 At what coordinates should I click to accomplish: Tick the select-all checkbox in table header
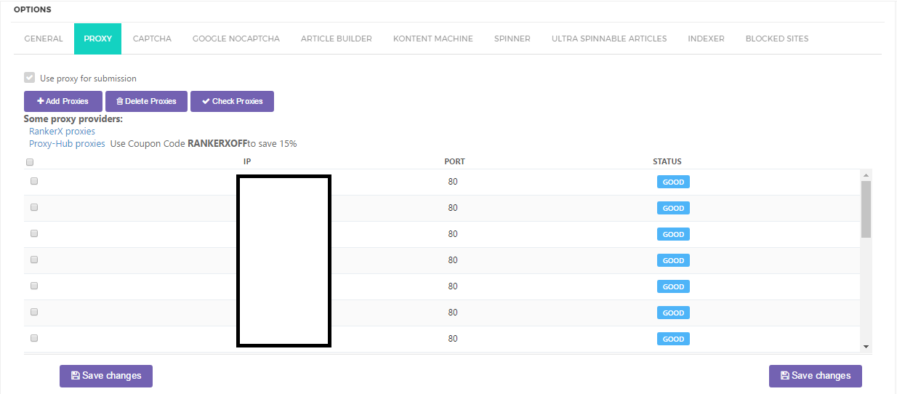click(x=30, y=162)
